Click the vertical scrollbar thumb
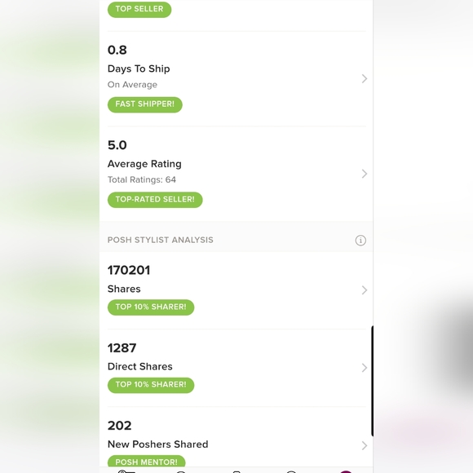The width and height of the screenshot is (473, 473). point(372,381)
